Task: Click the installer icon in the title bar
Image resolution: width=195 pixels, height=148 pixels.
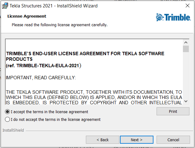Action: pyautogui.click(x=5, y=6)
